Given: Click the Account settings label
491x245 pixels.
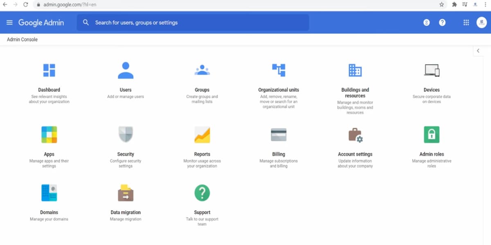Looking at the screenshot, I should [x=355, y=154].
